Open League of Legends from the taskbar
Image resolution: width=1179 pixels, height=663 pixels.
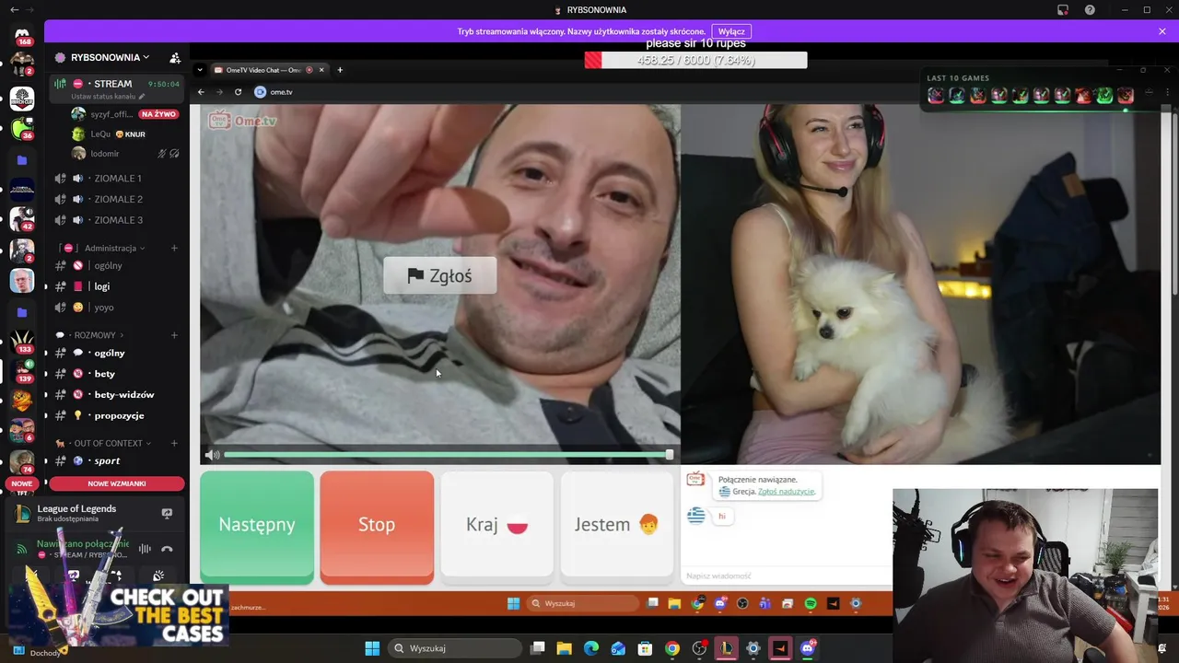pyautogui.click(x=726, y=648)
